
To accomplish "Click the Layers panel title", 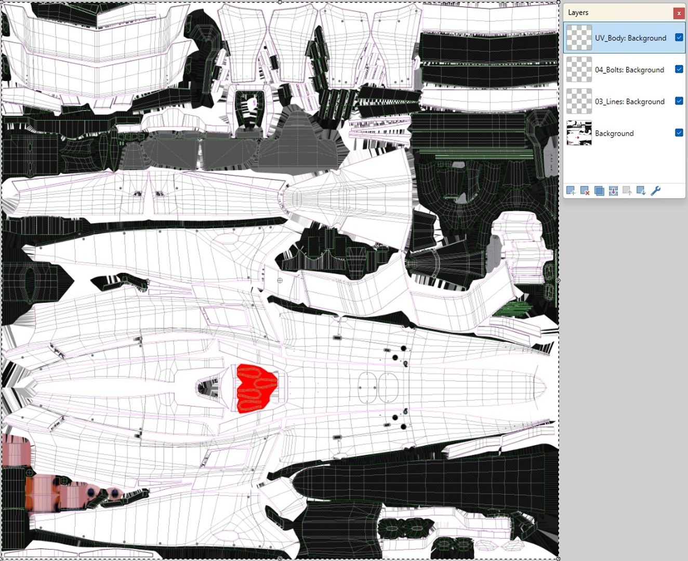I will point(578,12).
